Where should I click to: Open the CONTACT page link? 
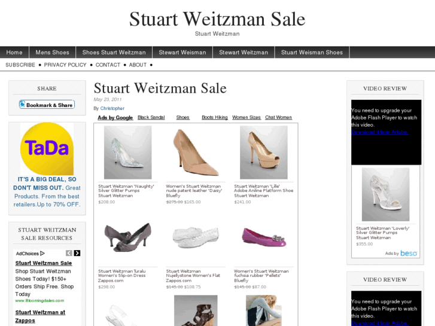(108, 65)
